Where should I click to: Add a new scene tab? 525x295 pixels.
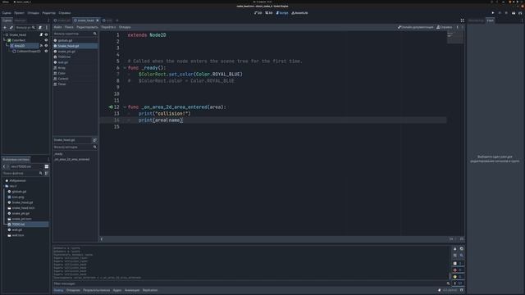pos(117,20)
